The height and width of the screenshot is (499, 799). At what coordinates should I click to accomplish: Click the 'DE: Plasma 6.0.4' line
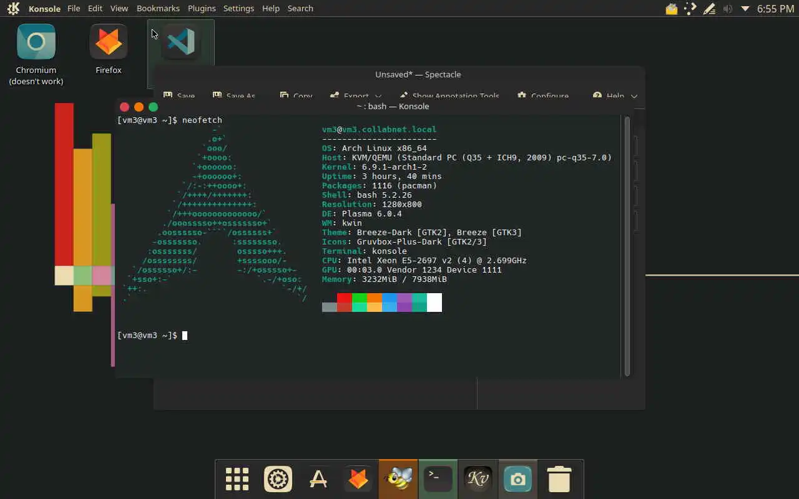click(x=362, y=213)
